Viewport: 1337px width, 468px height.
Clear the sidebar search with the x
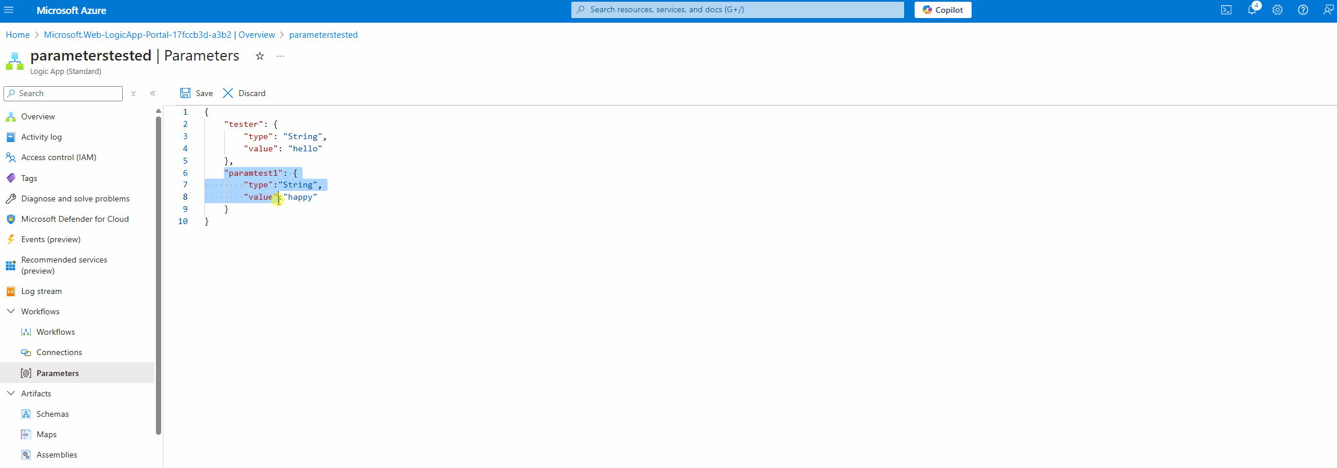point(133,93)
